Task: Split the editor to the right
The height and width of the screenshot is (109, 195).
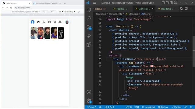Action: coord(186,8)
